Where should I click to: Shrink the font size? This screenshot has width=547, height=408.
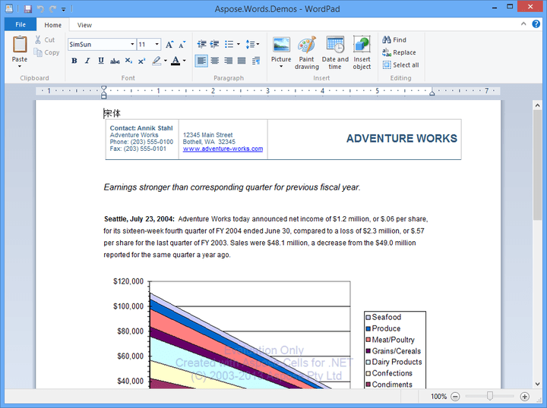click(182, 45)
